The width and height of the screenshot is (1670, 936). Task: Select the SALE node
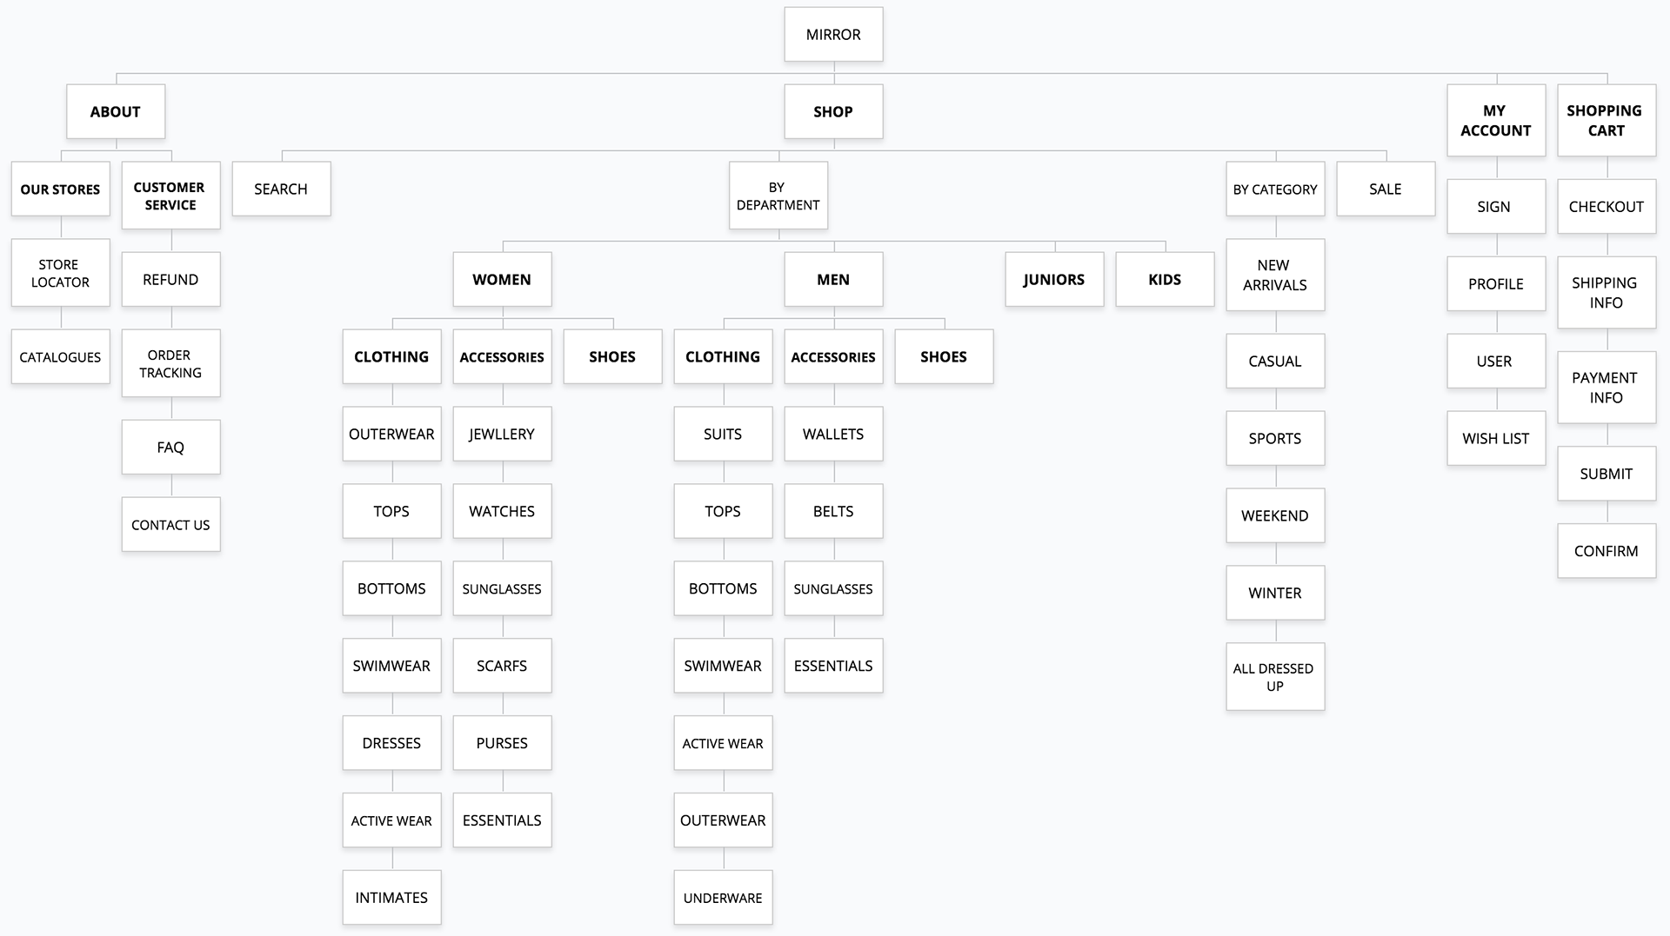point(1386,189)
